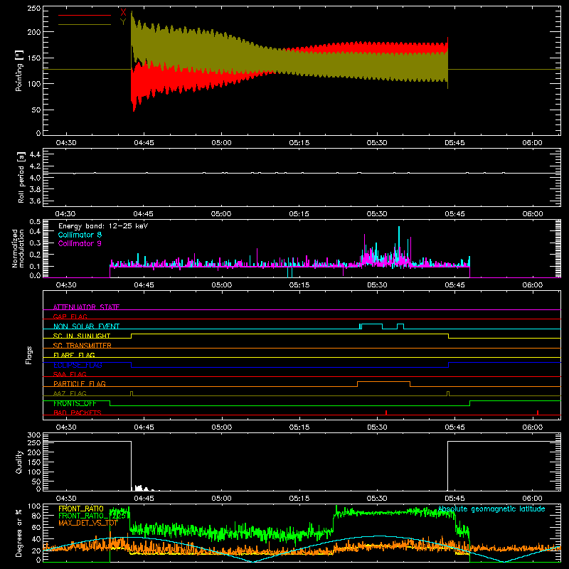The image size is (569, 569).
Task: Click 'Absolute geomagnetic latitude' legend text
Action: coord(491,509)
